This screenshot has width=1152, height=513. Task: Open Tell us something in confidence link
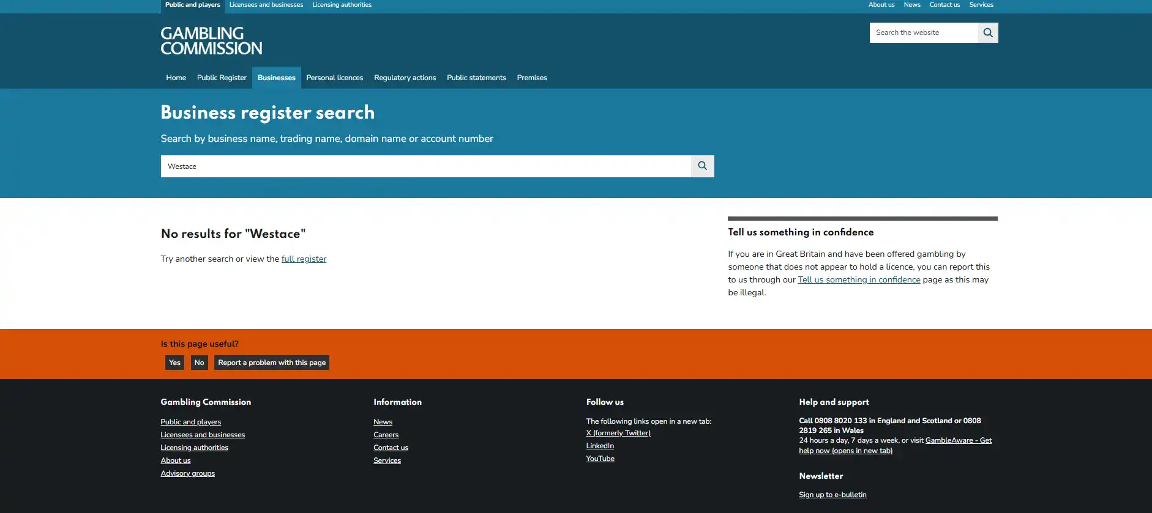(859, 279)
